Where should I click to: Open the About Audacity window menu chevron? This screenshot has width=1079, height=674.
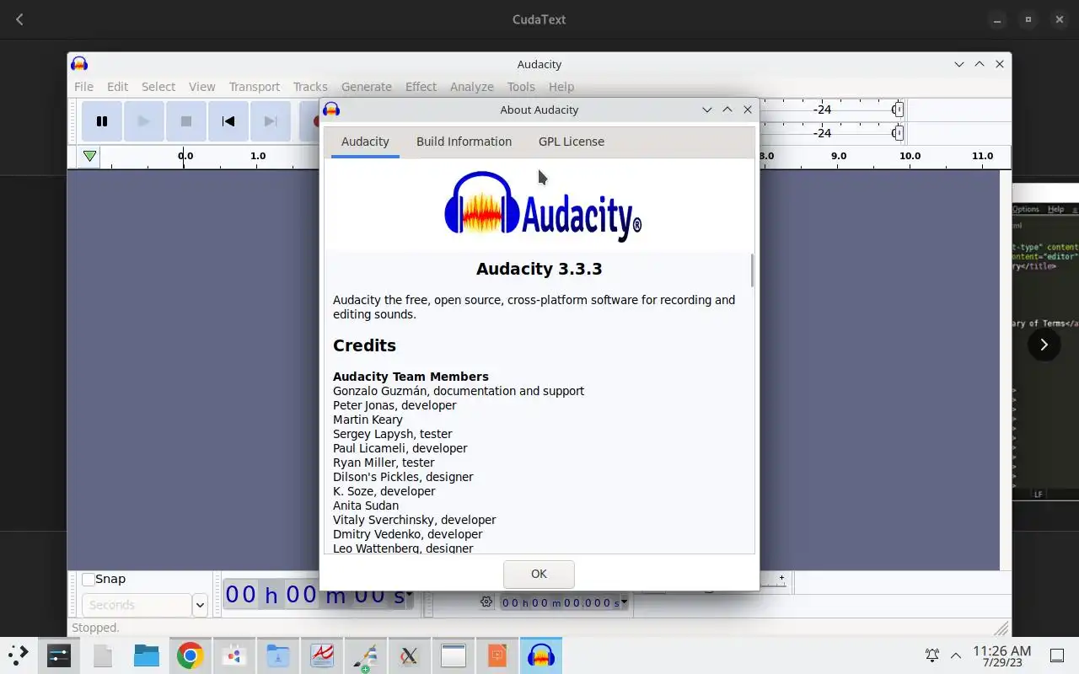(706, 110)
